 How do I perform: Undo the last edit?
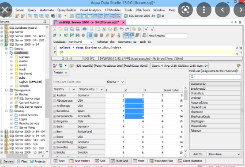point(121,29)
